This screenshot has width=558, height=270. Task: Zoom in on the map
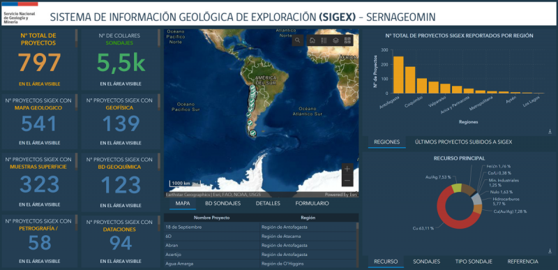coord(347,169)
